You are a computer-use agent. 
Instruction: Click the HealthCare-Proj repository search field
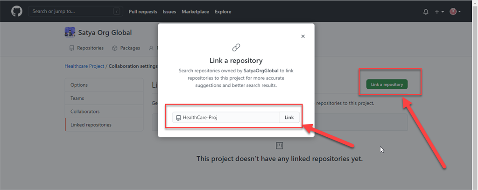coord(225,118)
